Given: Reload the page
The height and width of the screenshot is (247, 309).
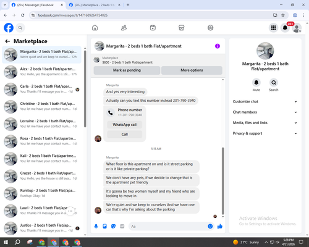Looking at the screenshot, I should coord(23,15).
